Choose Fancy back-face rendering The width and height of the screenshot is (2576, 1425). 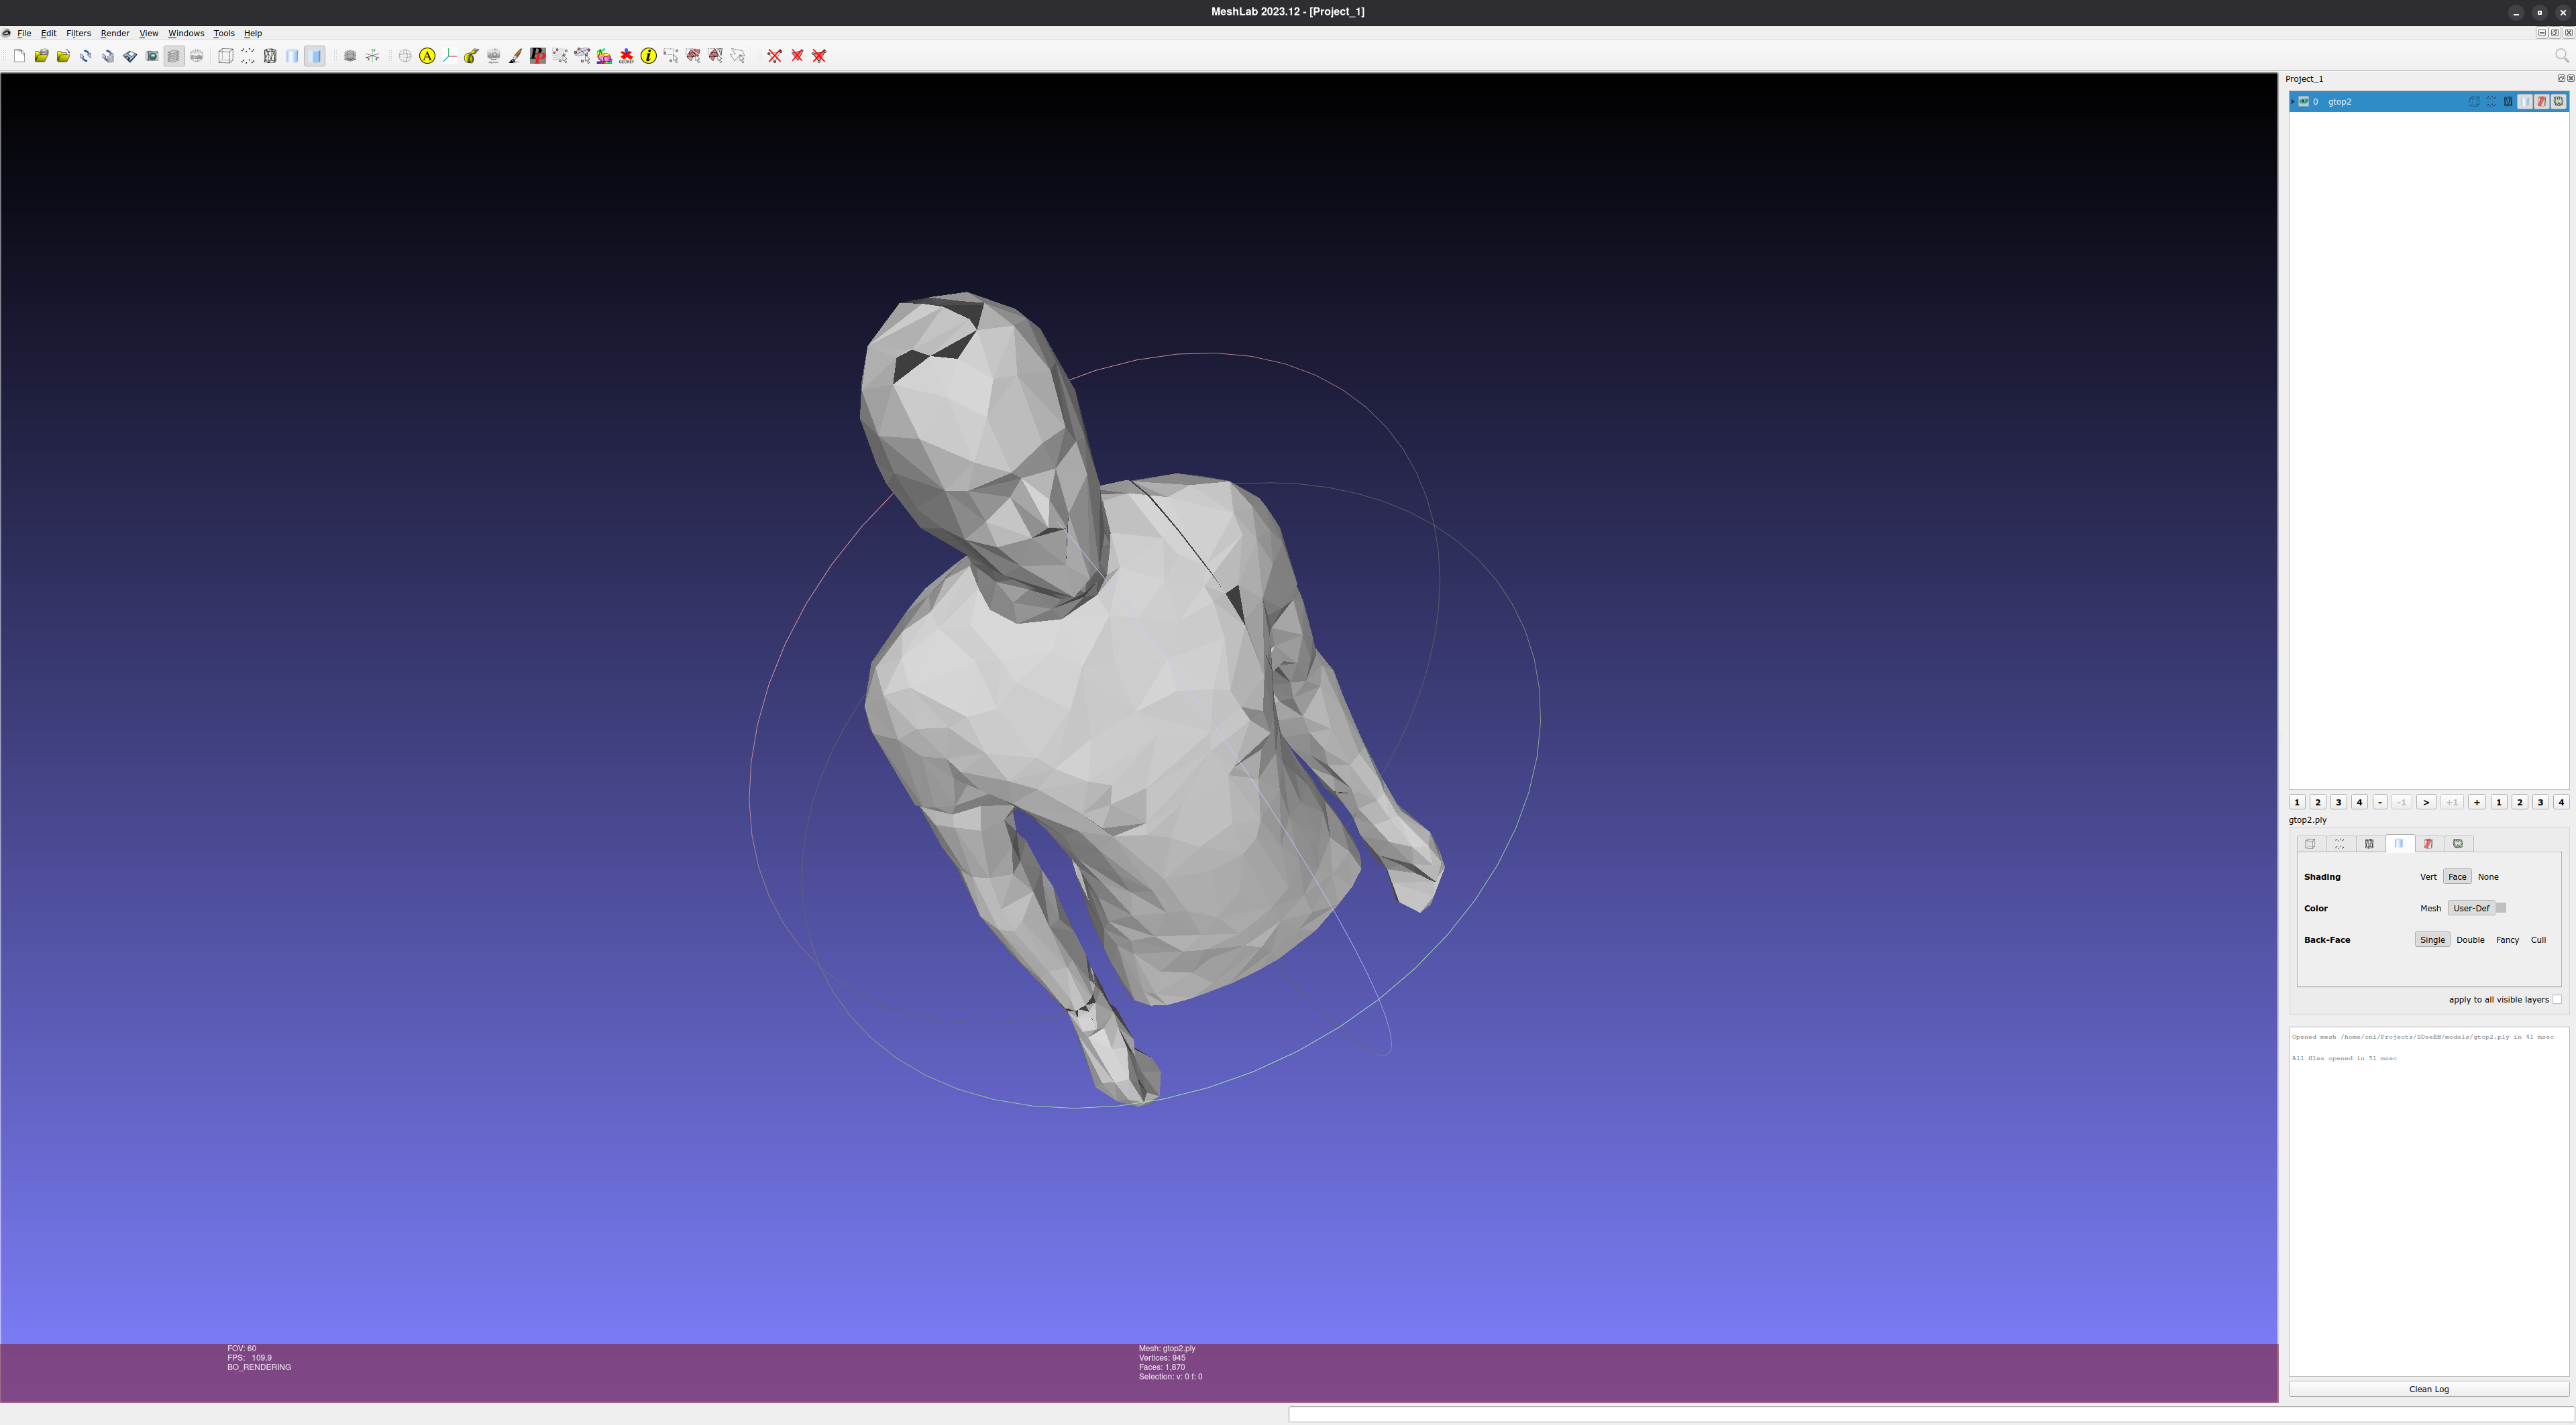[2507, 939]
